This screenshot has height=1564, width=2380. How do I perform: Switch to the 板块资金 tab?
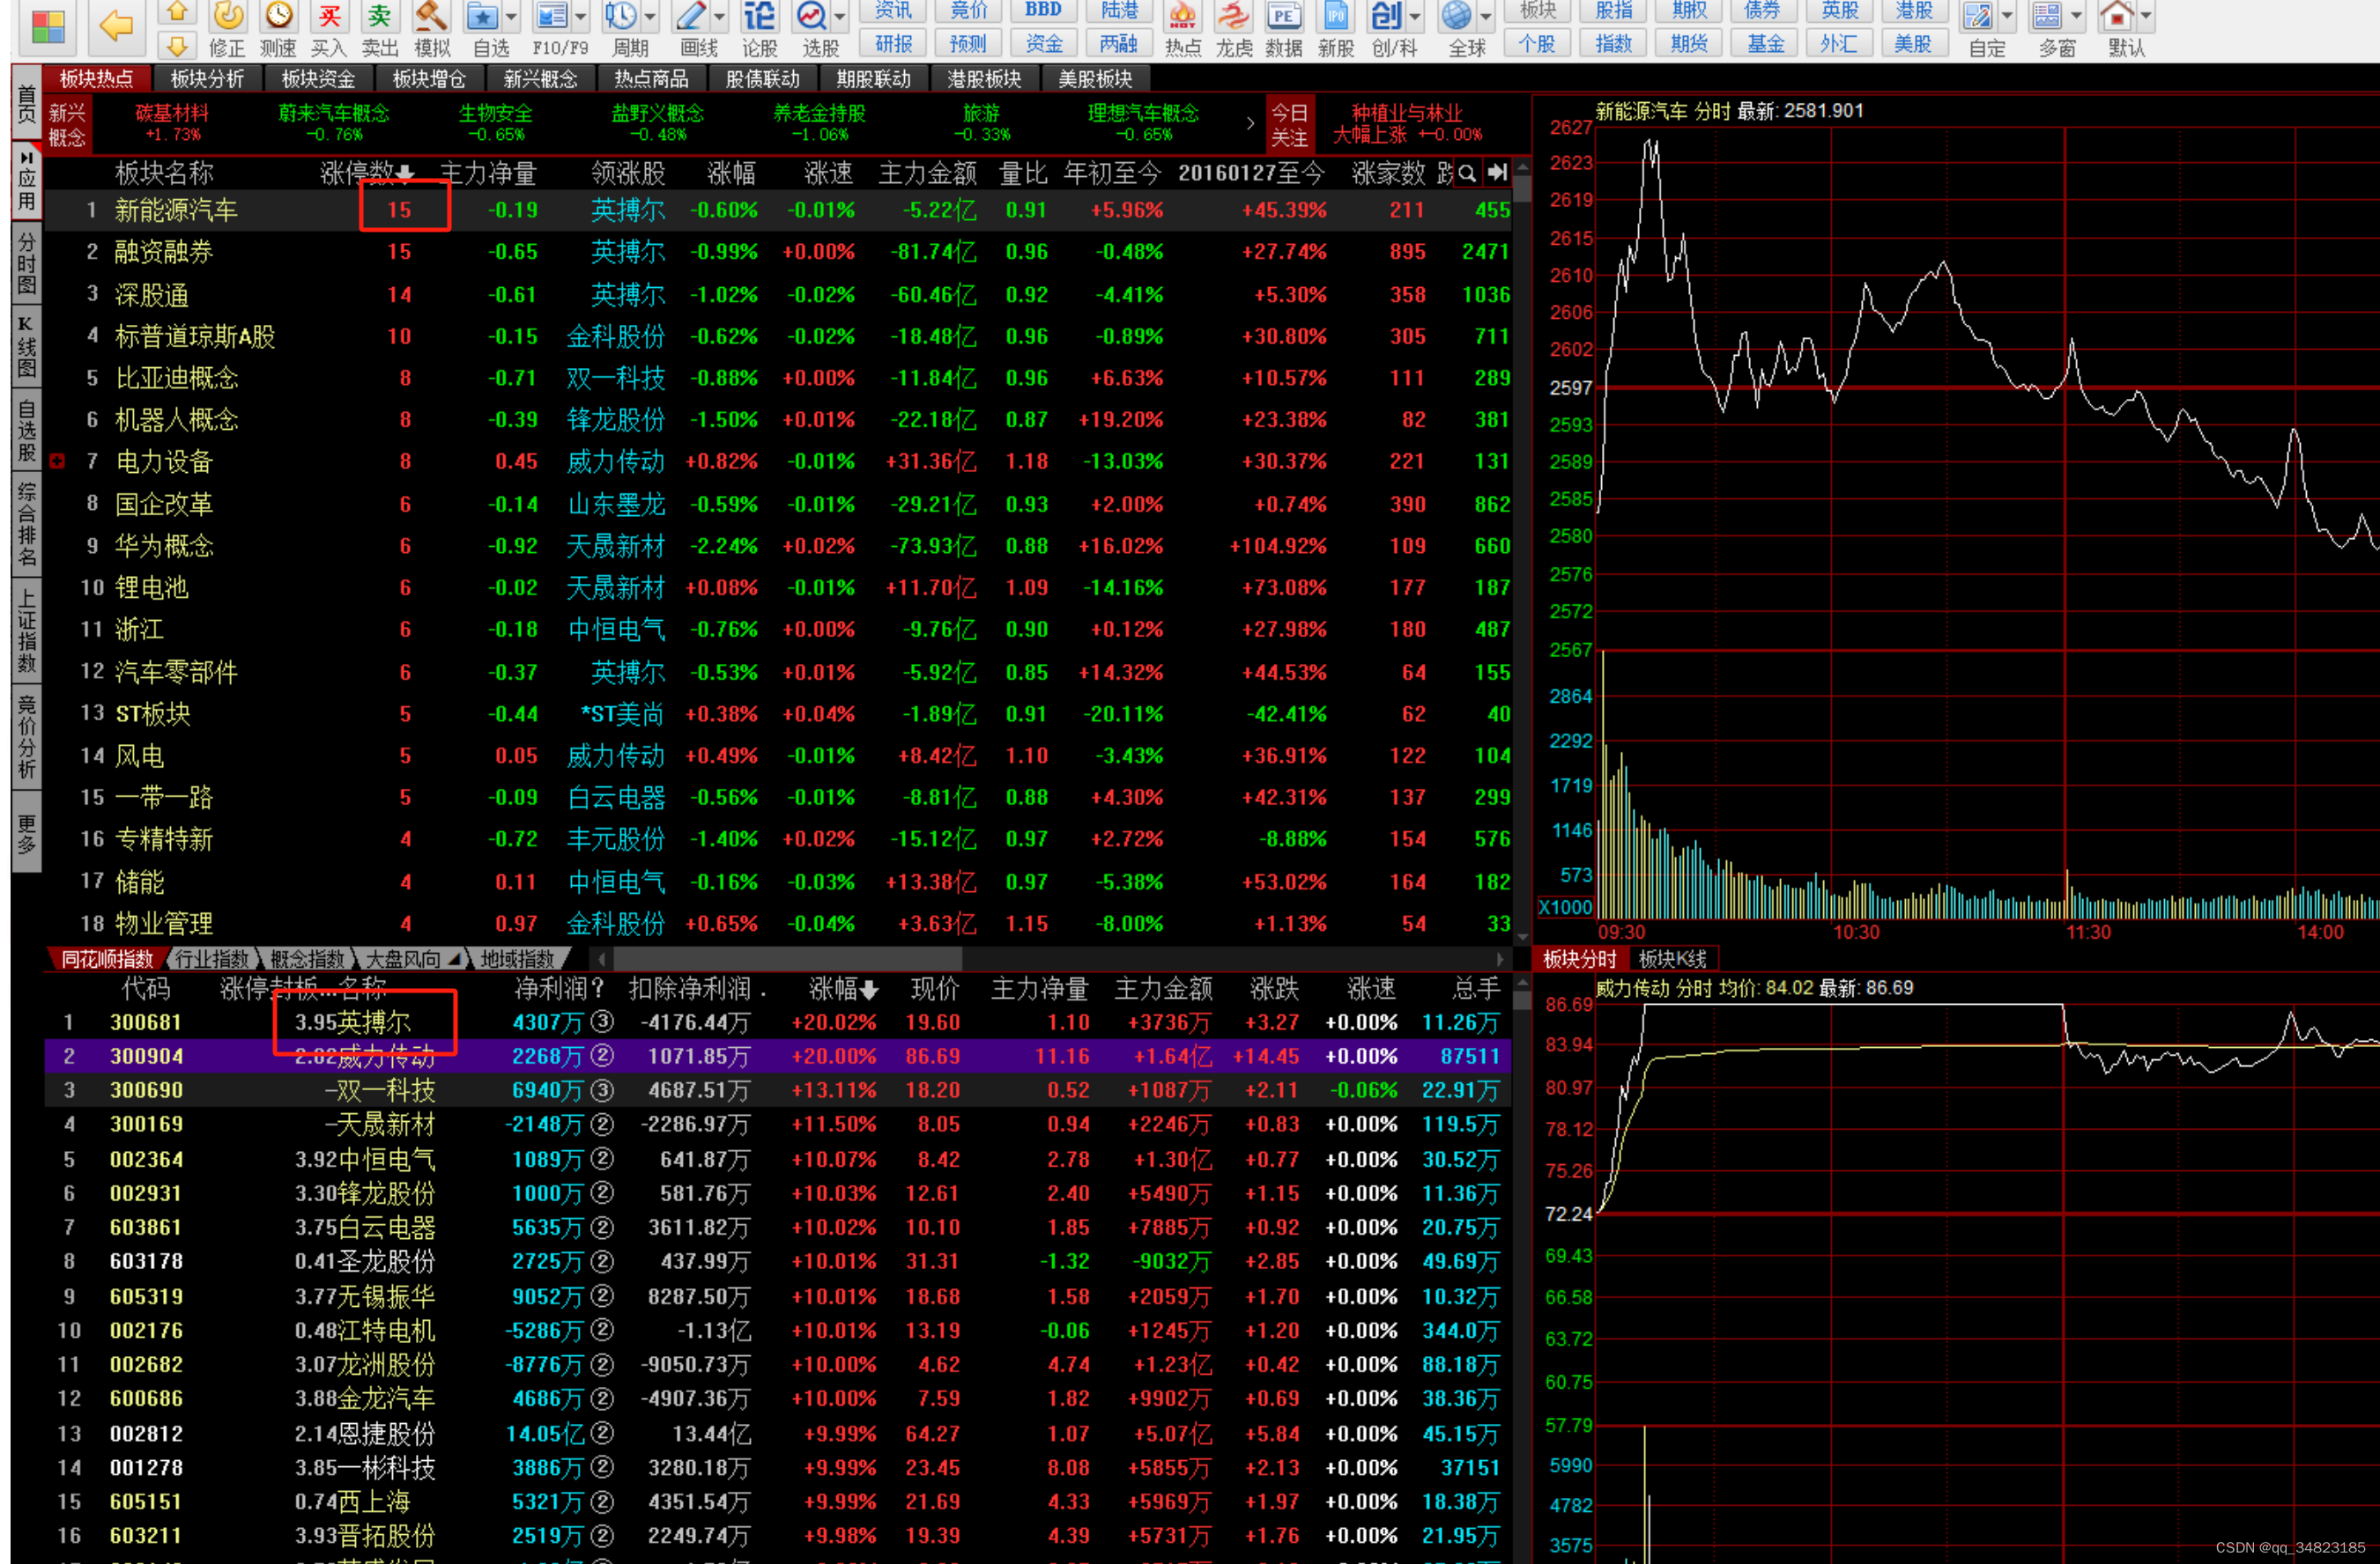pyautogui.click(x=318, y=79)
